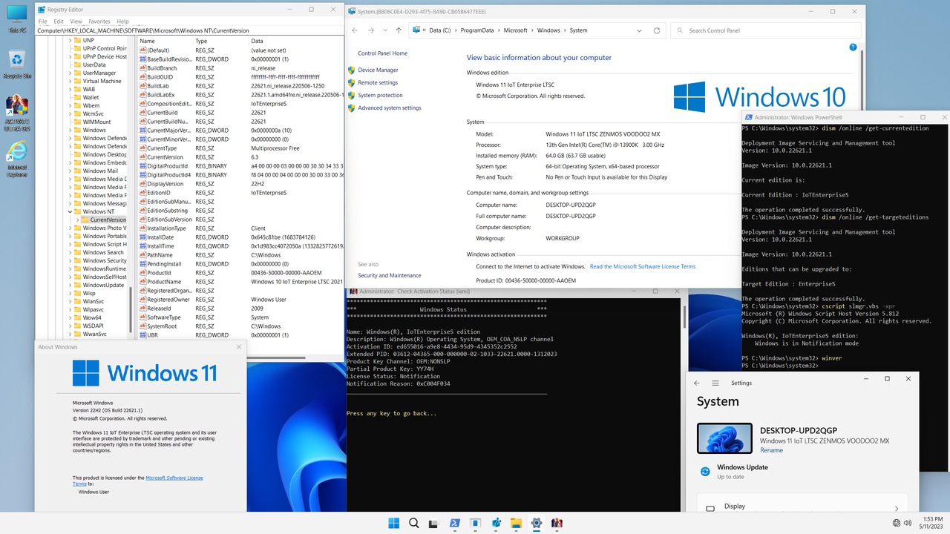The height and width of the screenshot is (534, 950).
Task: Click the Microsoft breadcrumb in address bar
Action: pyautogui.click(x=516, y=30)
